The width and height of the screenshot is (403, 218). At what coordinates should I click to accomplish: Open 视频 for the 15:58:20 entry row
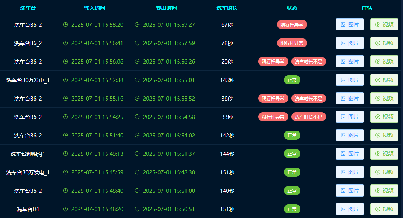[384, 24]
